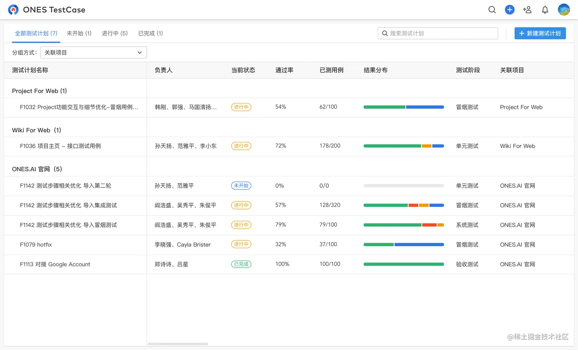Click 进行中 status badge of F1079 hotfix
The width and height of the screenshot is (578, 350).
241,244
